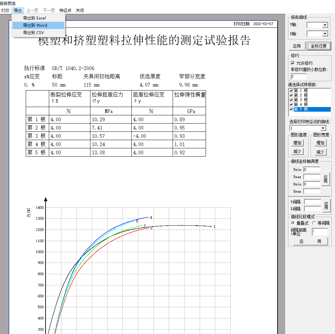Viewport: 335px width, 334px height.
Task: Click the Ymax input field
Action: pos(312,177)
